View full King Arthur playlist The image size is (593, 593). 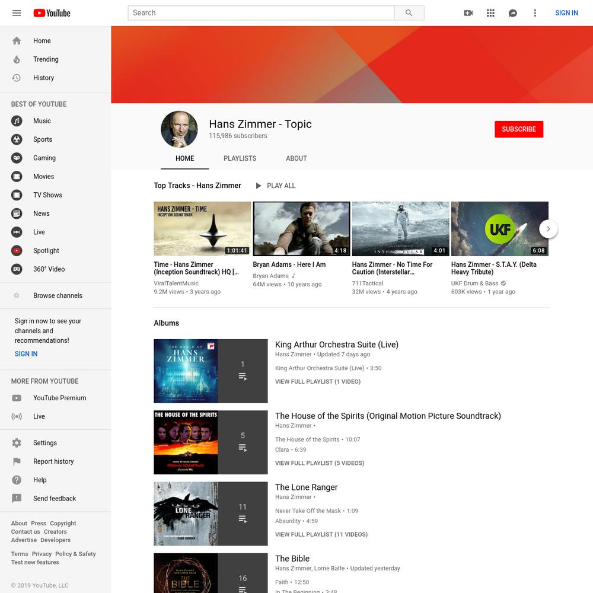(x=318, y=381)
